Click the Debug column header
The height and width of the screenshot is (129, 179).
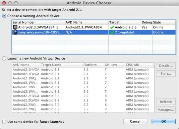(x=147, y=22)
